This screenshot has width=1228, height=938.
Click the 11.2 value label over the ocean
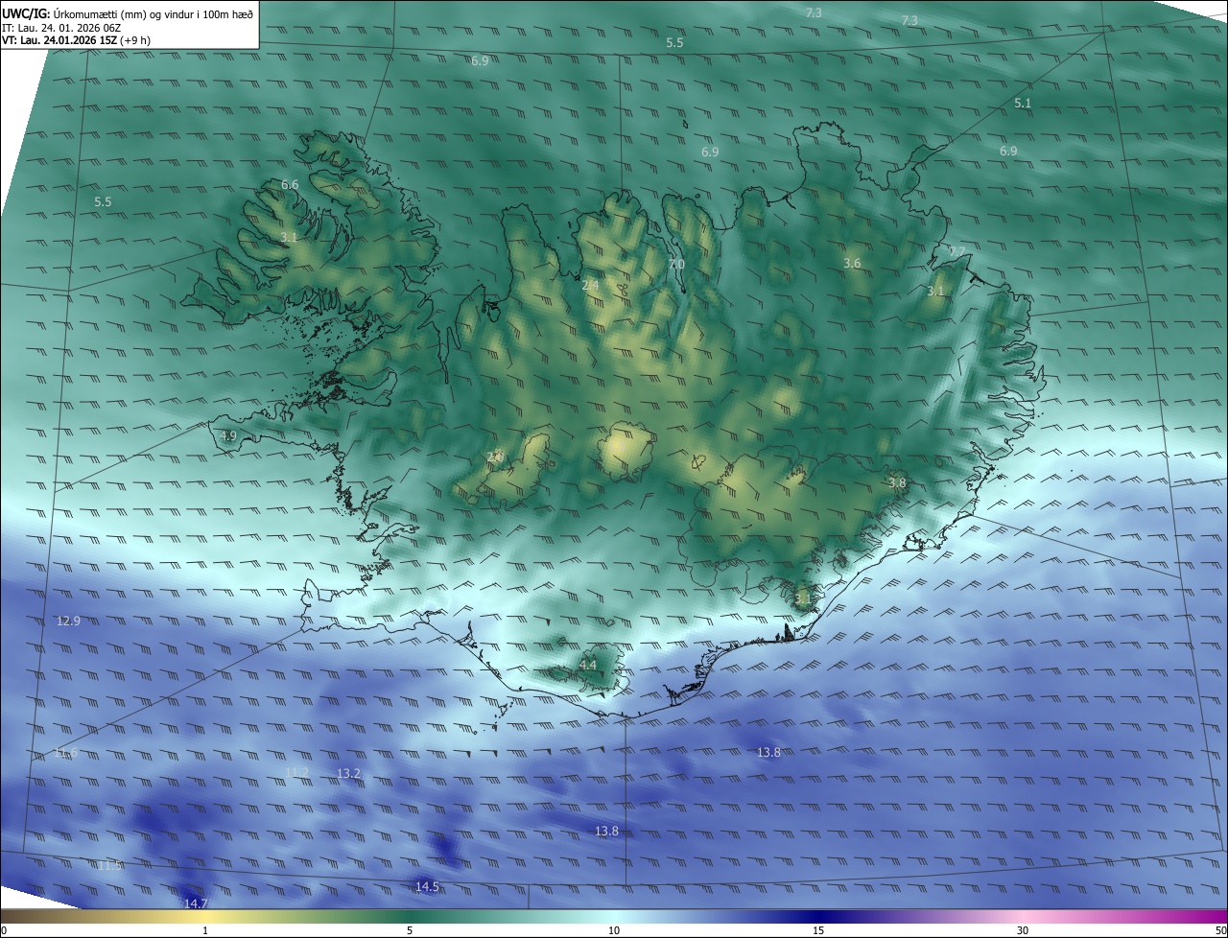click(297, 772)
